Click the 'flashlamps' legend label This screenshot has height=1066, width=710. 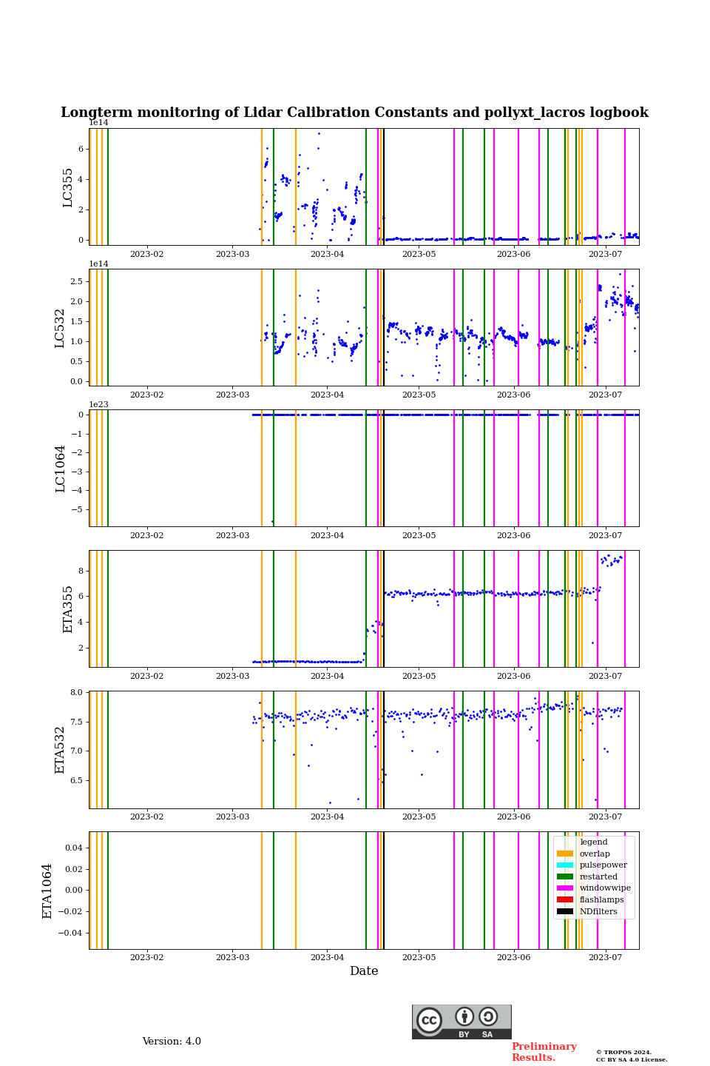coord(602,900)
